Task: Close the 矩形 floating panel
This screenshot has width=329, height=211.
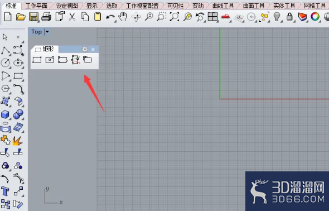Action: [x=93, y=49]
